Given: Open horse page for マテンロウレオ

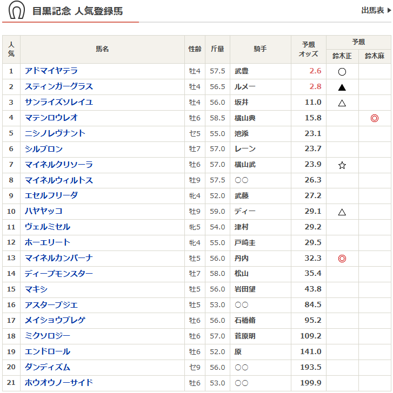Looking at the screenshot, I should coord(51,118).
